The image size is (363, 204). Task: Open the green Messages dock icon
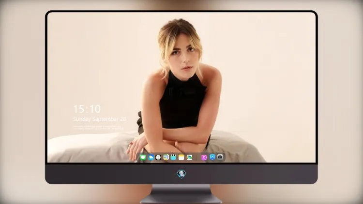[143, 157]
